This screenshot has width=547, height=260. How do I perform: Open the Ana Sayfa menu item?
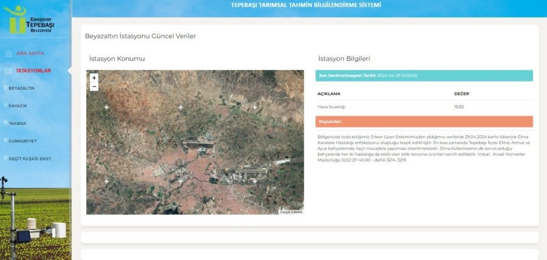click(30, 53)
